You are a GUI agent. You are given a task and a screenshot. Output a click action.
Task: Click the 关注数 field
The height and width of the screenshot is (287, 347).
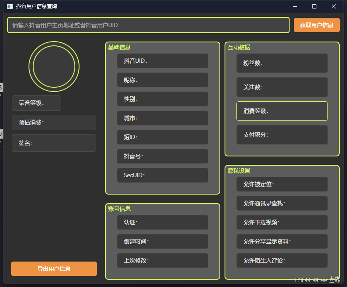(x=282, y=87)
